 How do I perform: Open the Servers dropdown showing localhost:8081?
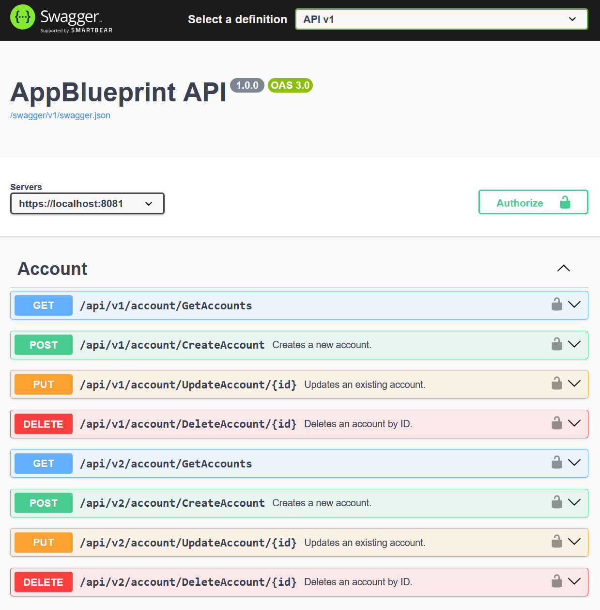pyautogui.click(x=87, y=204)
